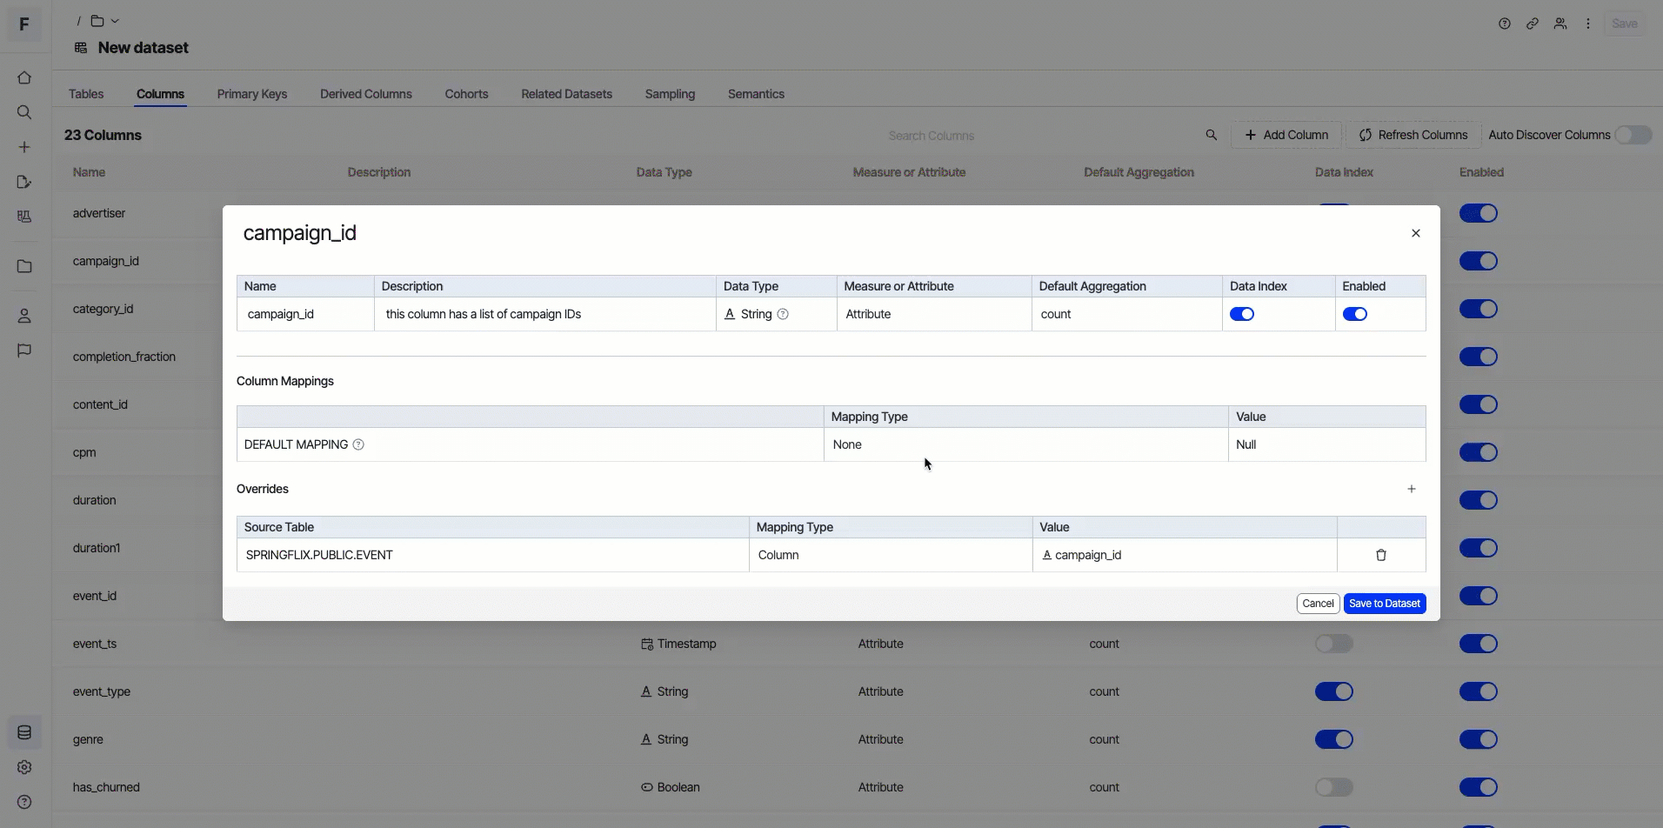Edit the campaign_id name field in dialog
Image resolution: width=1663 pixels, height=828 pixels.
(x=305, y=314)
